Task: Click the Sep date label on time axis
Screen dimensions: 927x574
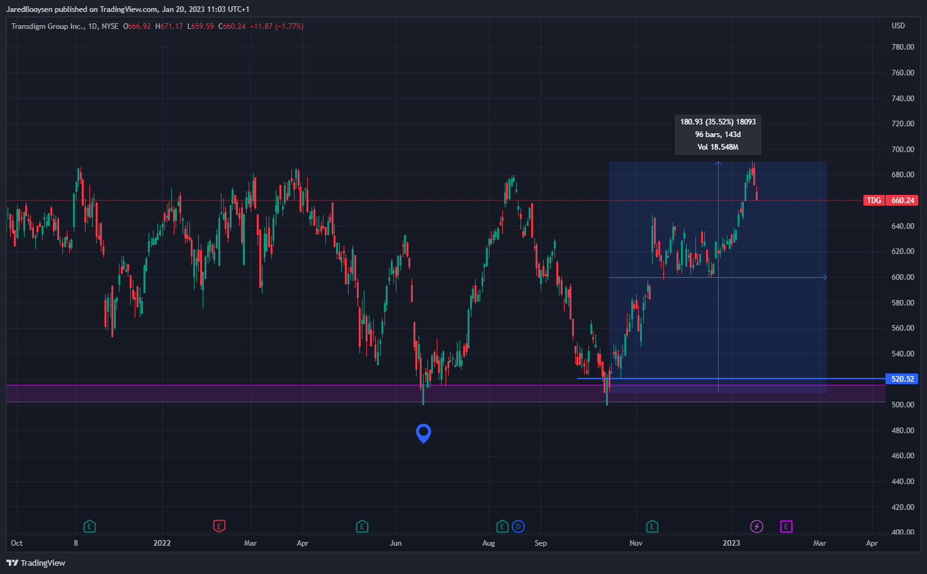Action: click(541, 543)
